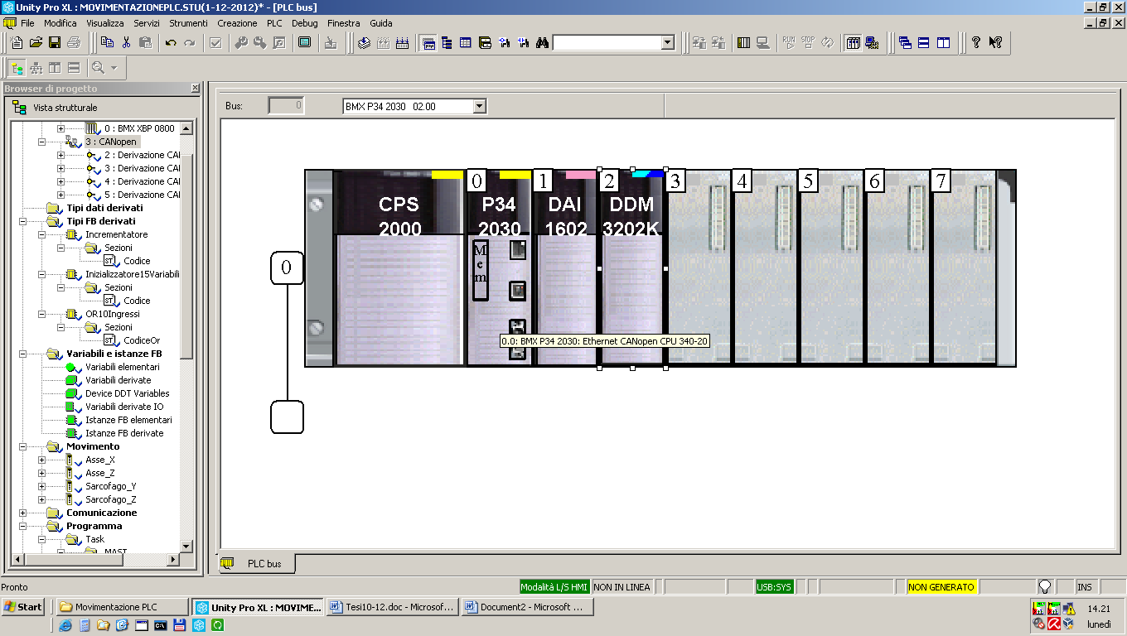Click the Windows Start button
The height and width of the screenshot is (636, 1127).
pos(23,607)
